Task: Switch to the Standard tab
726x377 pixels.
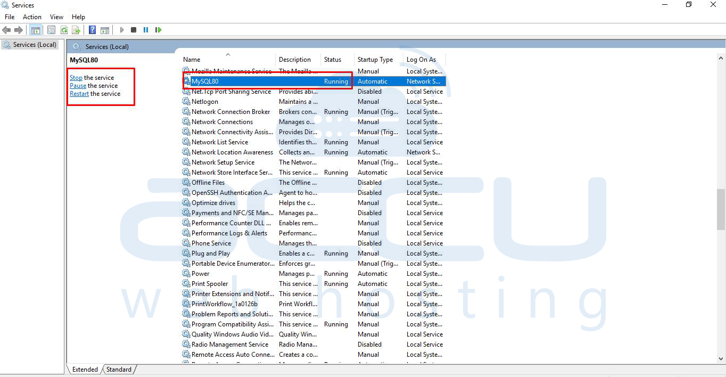Action: click(119, 370)
